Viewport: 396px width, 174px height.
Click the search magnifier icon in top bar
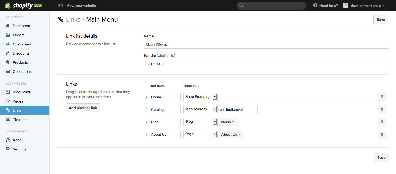pos(241,6)
